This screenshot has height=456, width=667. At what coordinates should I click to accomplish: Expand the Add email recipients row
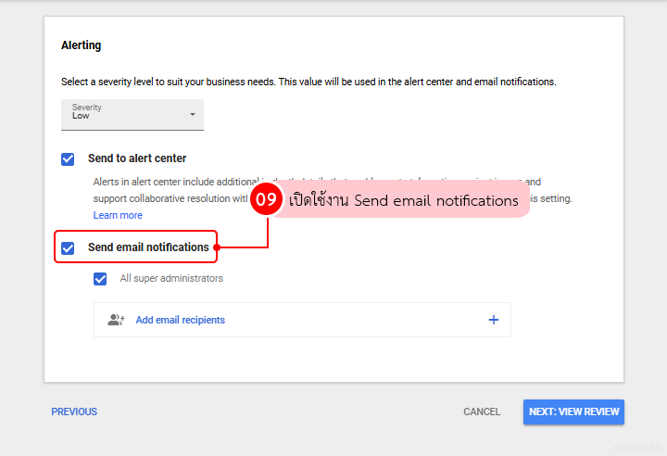[302, 320]
